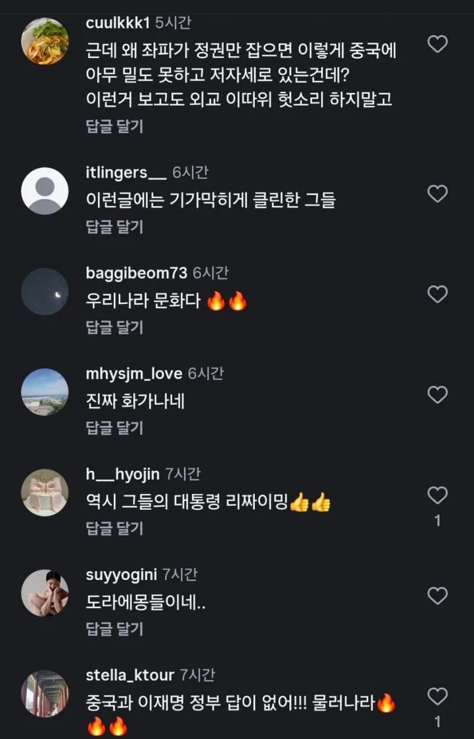Open baggibeom73's moon avatar
This screenshot has height=739, width=474.
click(x=45, y=292)
